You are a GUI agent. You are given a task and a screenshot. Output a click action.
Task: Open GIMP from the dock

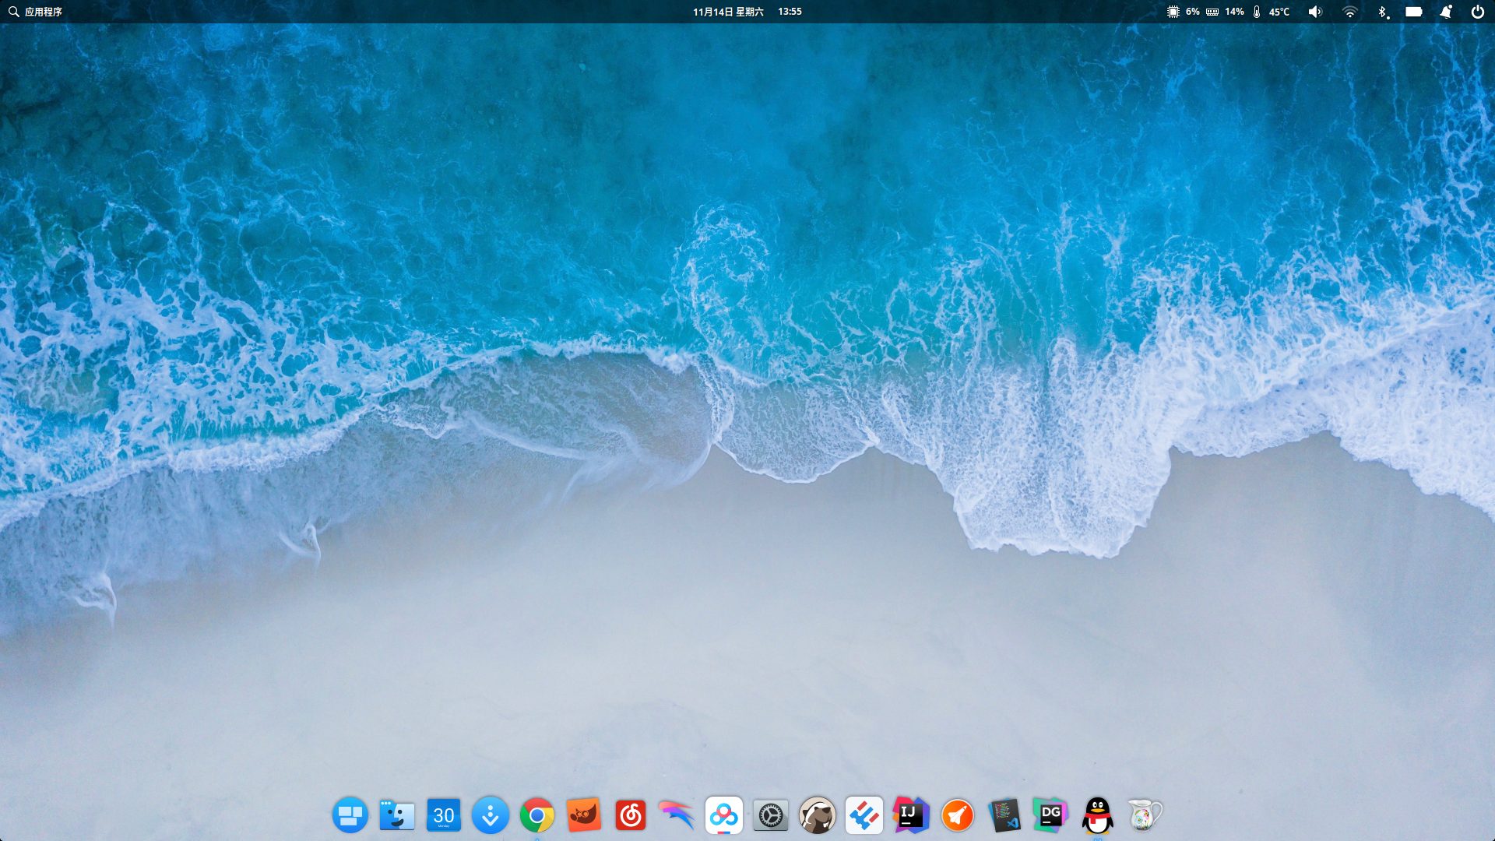click(x=583, y=815)
